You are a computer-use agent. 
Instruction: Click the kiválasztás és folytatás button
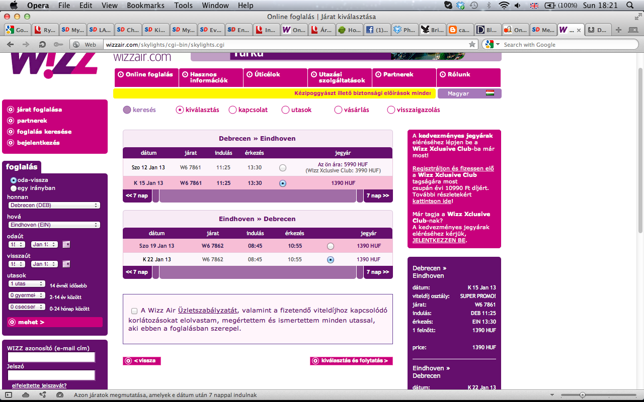[x=351, y=361]
